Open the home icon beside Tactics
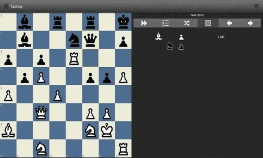 coord(6,6)
